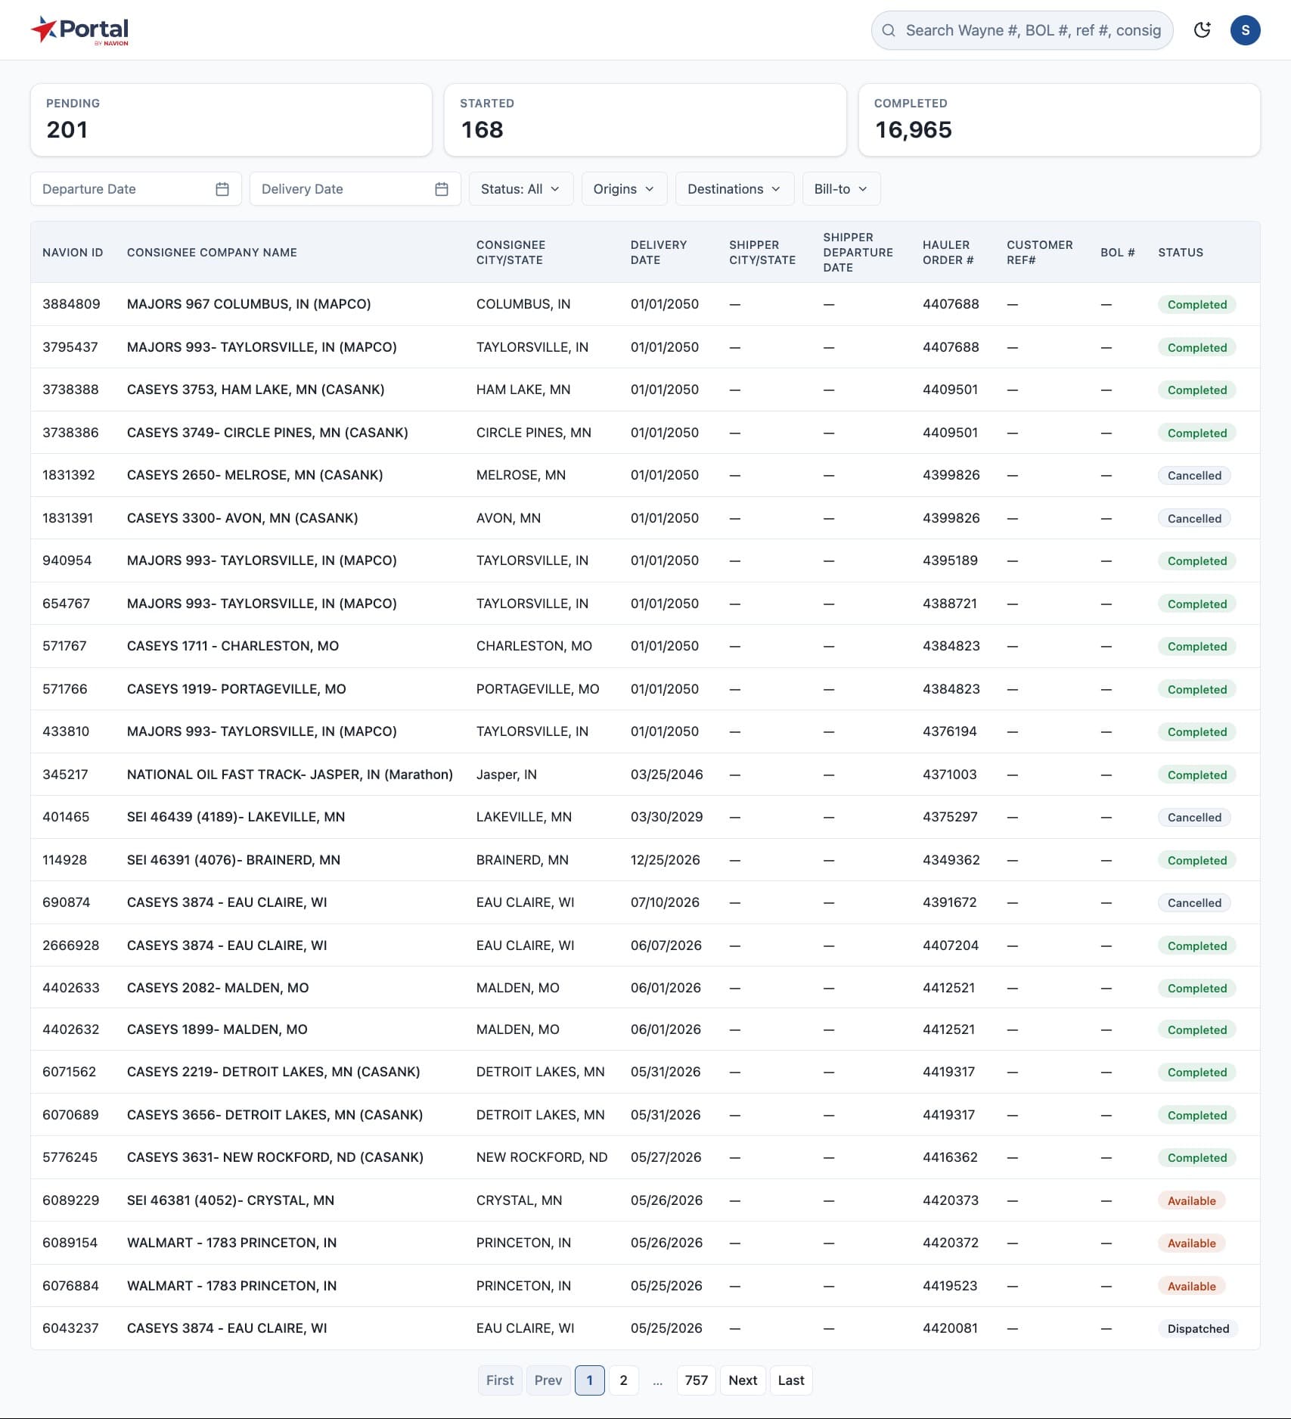Click Completed badge for 3884809
Image resolution: width=1291 pixels, height=1419 pixels.
(x=1197, y=305)
